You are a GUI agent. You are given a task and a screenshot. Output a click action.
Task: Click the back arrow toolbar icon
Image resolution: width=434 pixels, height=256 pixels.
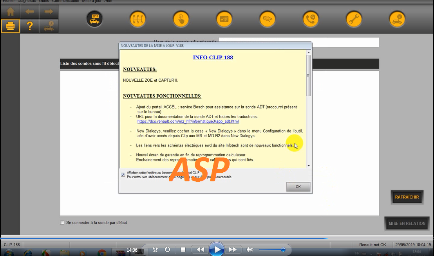30,12
